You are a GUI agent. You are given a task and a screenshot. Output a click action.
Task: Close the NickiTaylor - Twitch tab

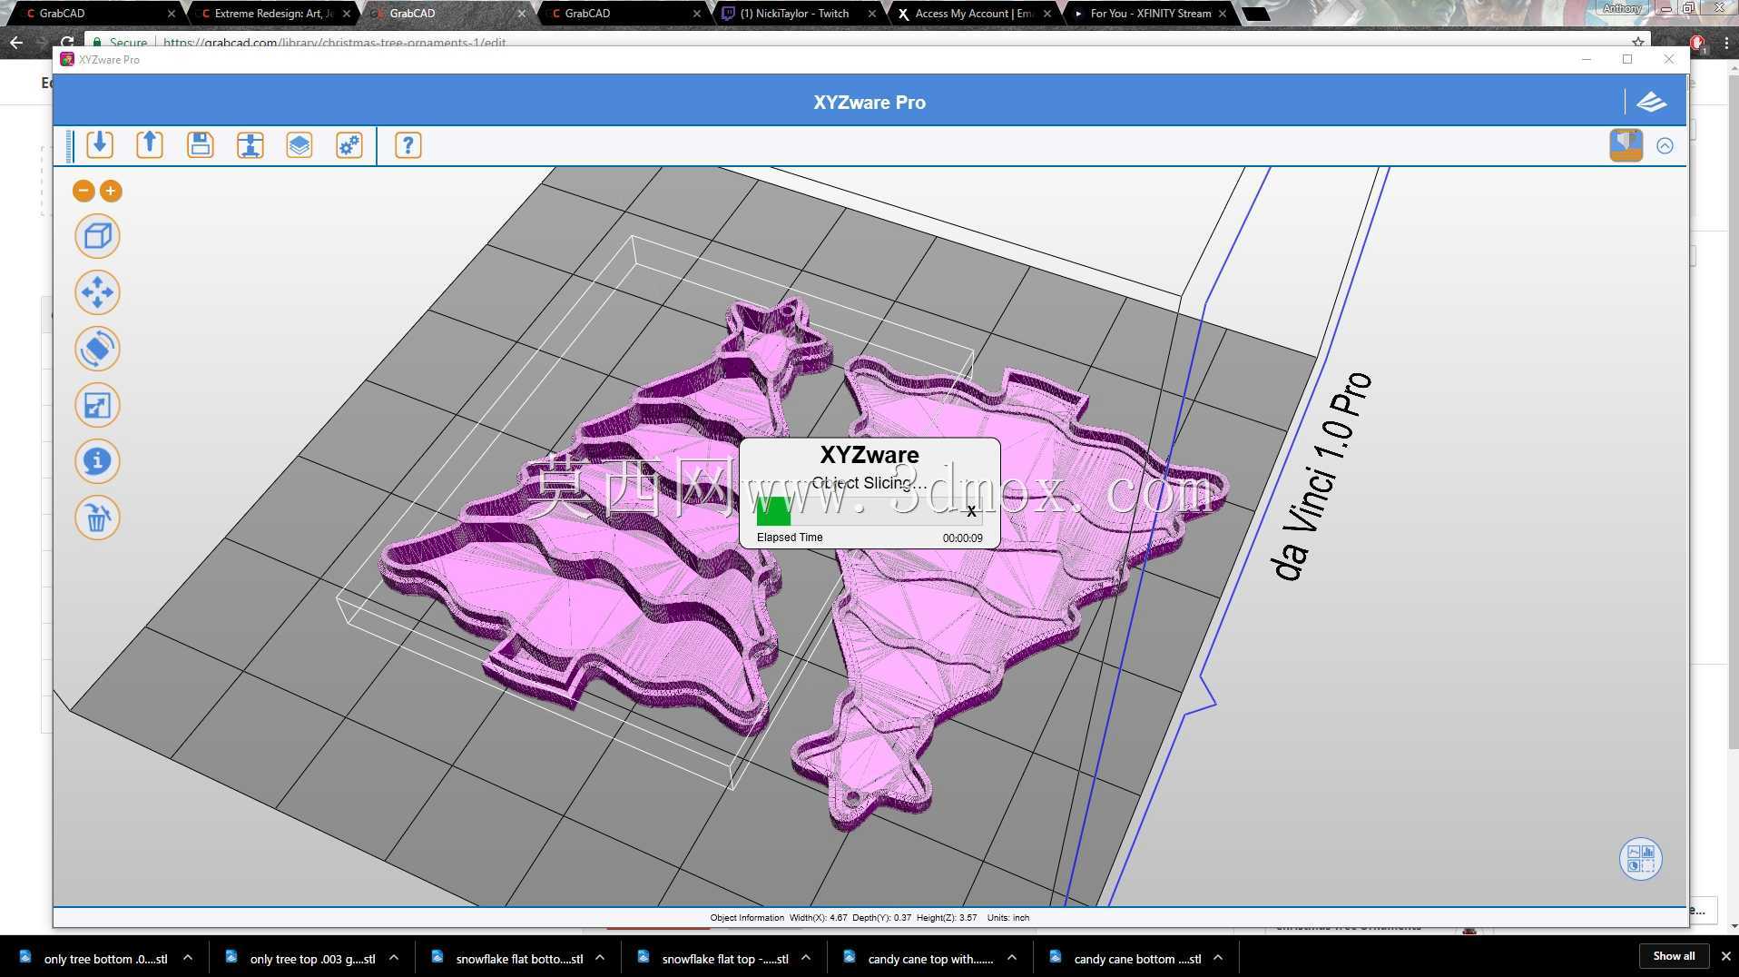871,14
